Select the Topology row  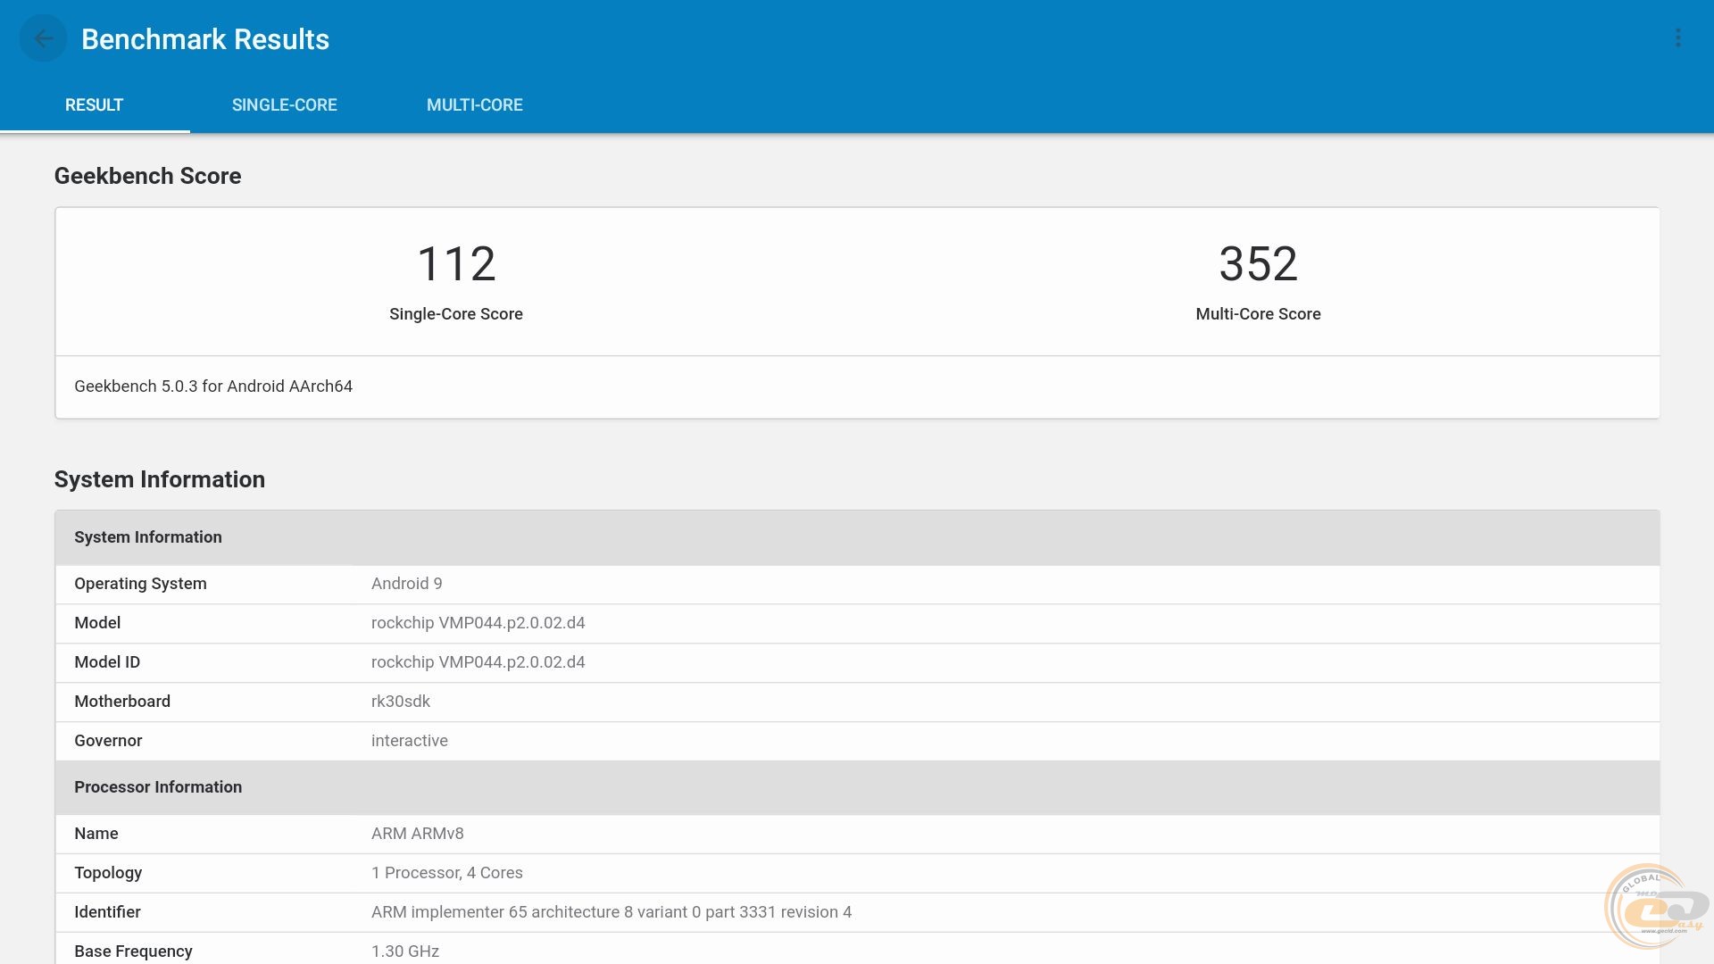click(x=857, y=873)
